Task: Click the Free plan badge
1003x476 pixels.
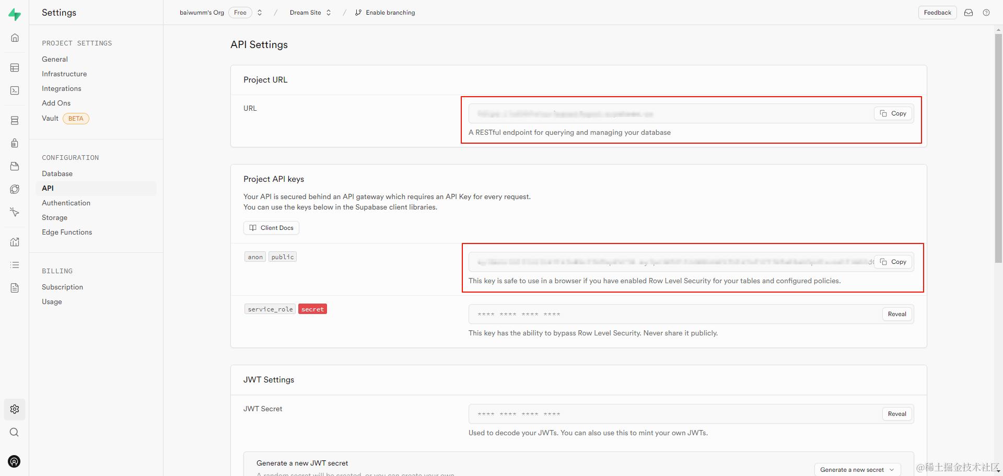Action: click(240, 13)
